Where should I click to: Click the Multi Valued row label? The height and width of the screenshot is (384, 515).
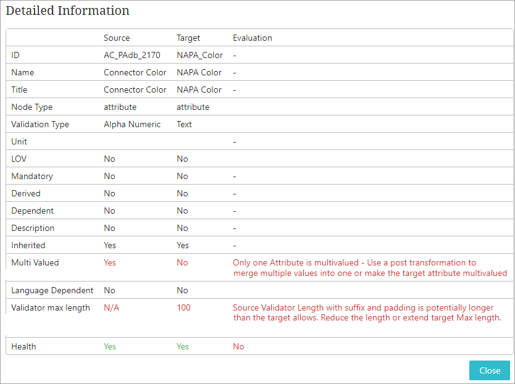(x=35, y=262)
